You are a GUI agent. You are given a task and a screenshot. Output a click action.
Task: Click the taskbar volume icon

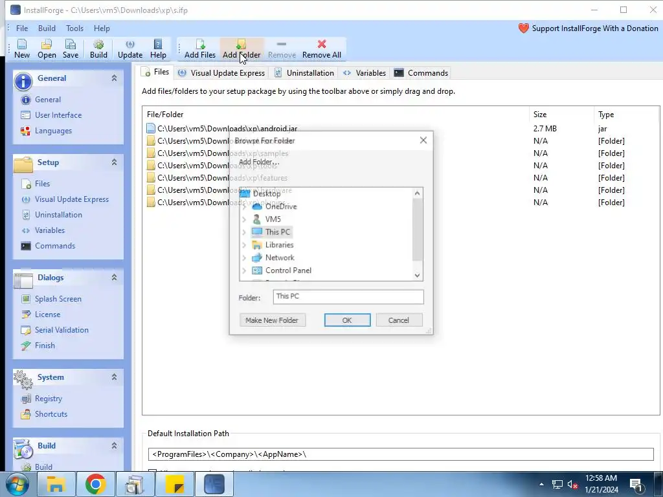[x=572, y=484]
